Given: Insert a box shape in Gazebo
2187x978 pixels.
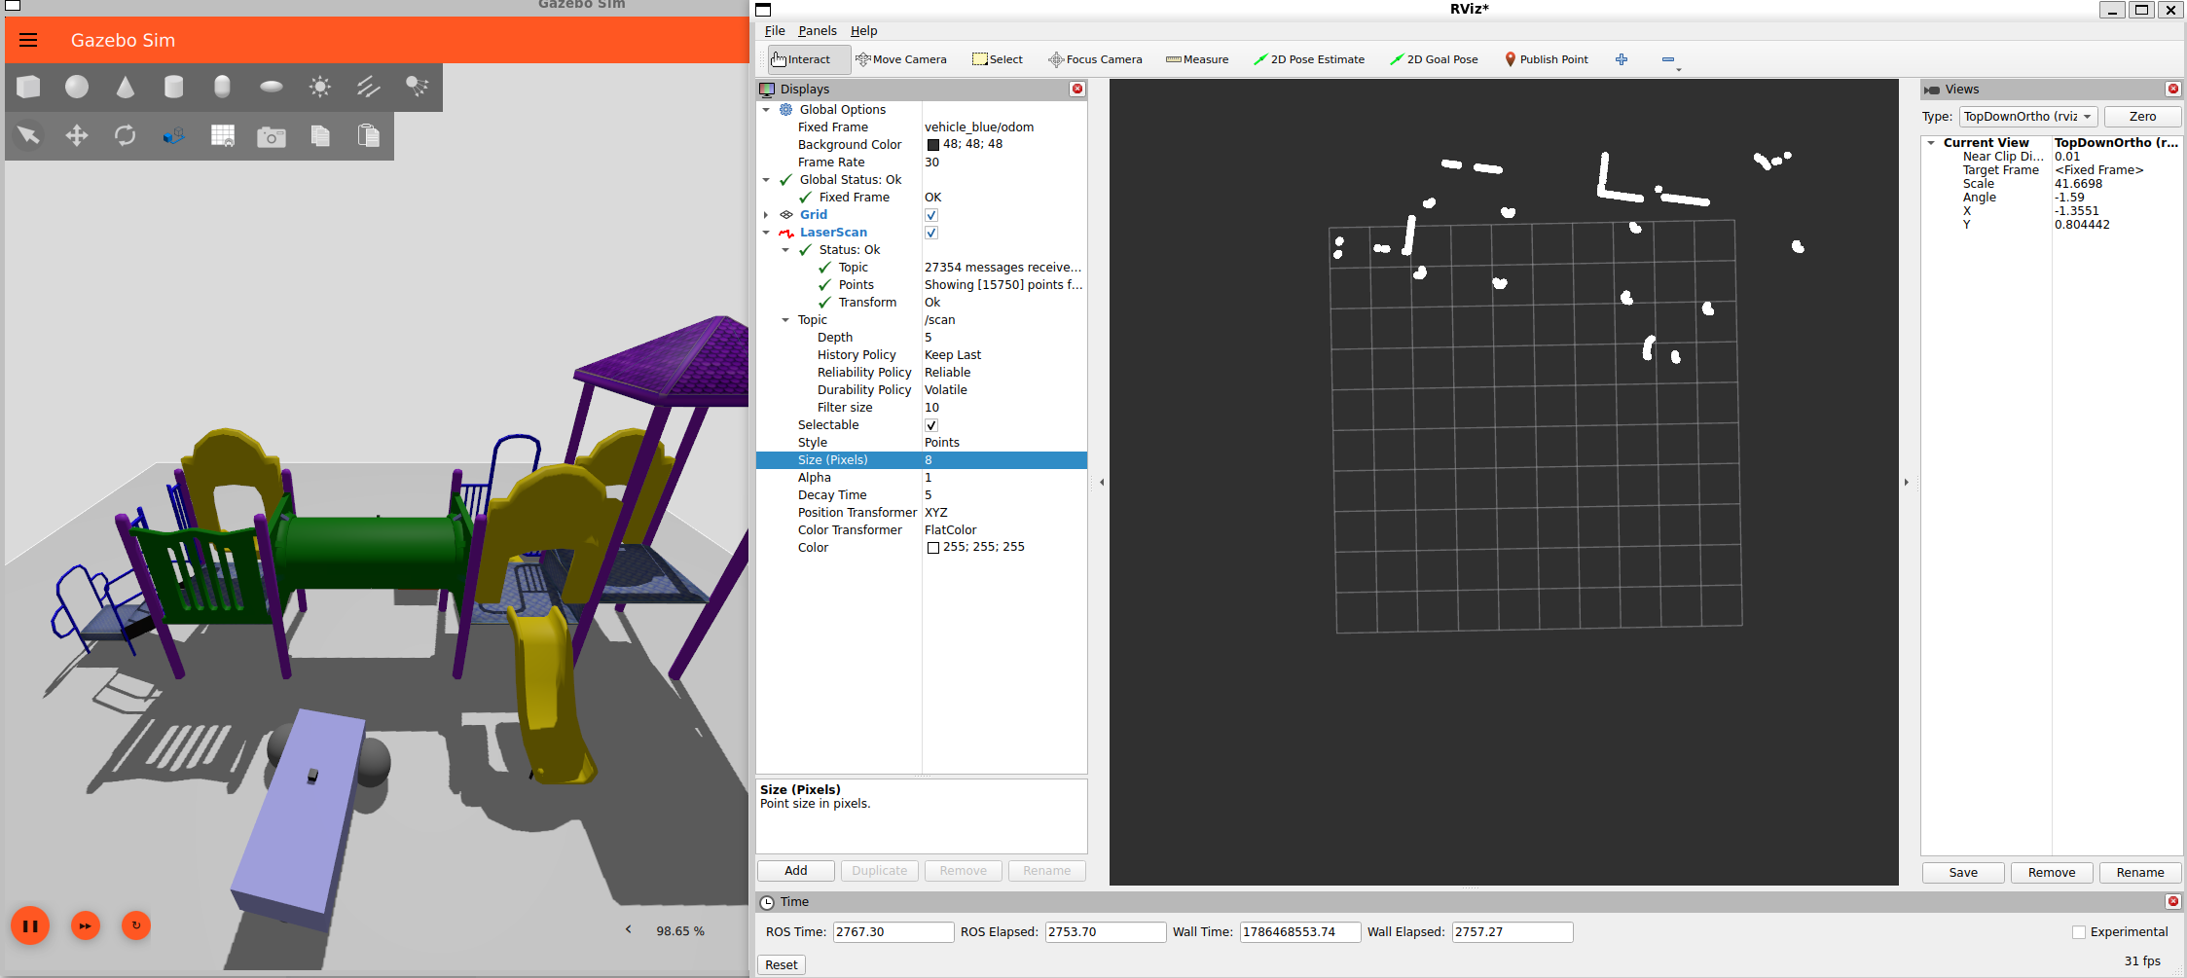Looking at the screenshot, I should pos(28,87).
